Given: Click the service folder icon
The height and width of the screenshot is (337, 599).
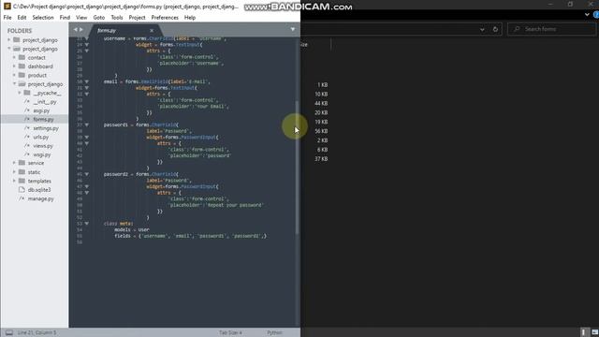Looking at the screenshot, I should click(x=22, y=163).
